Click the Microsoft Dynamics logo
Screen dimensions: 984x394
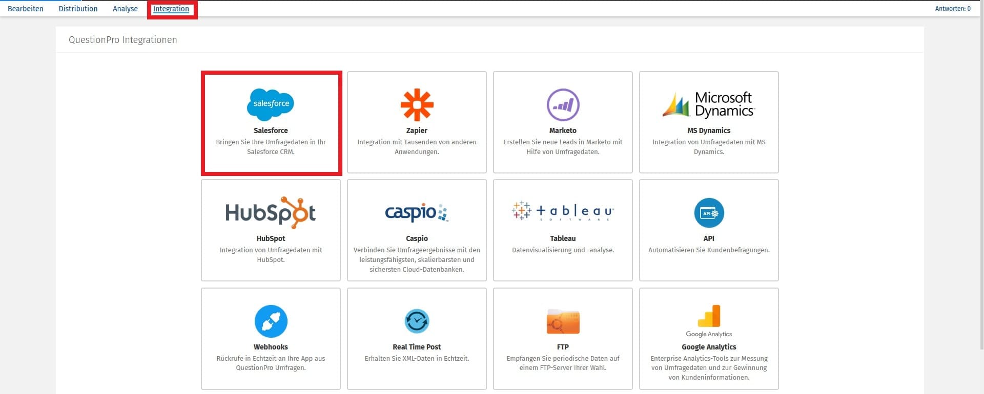click(709, 104)
